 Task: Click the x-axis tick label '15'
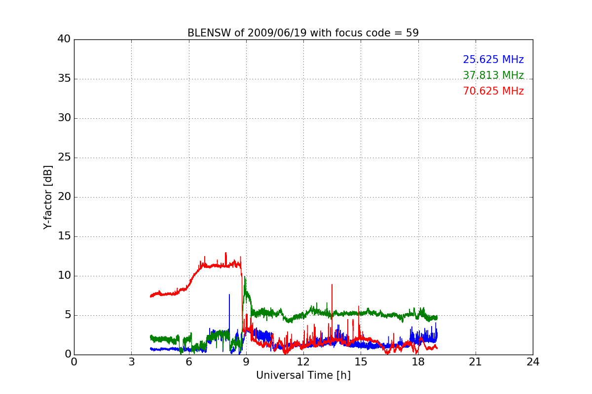coord(361,362)
